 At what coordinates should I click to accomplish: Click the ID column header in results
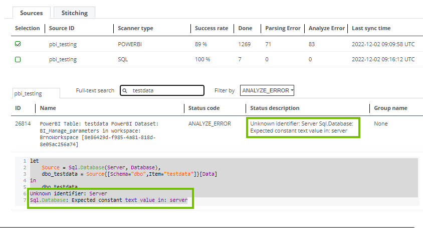click(18, 108)
